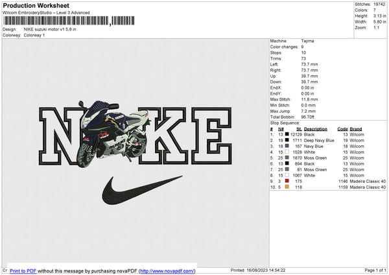This screenshot has height=275, width=389.
Task: Click the black swatch in stop 6
Action: tap(287, 163)
